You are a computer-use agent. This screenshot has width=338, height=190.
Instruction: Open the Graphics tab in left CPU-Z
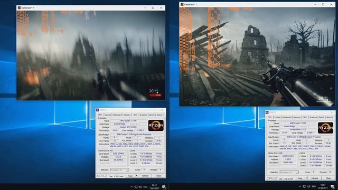pyautogui.click(x=144, y=115)
